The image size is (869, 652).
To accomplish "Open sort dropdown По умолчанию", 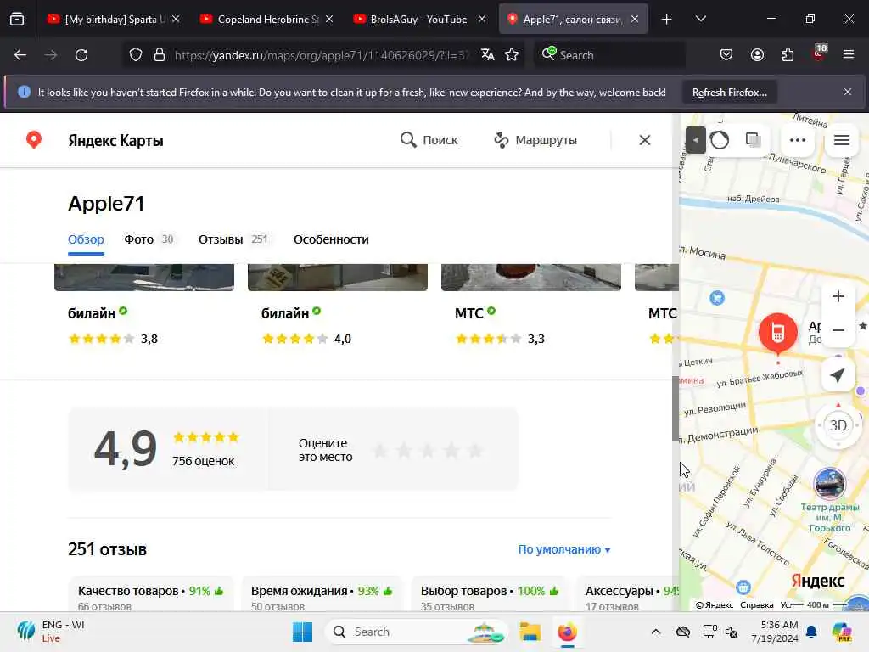I will tap(563, 549).
